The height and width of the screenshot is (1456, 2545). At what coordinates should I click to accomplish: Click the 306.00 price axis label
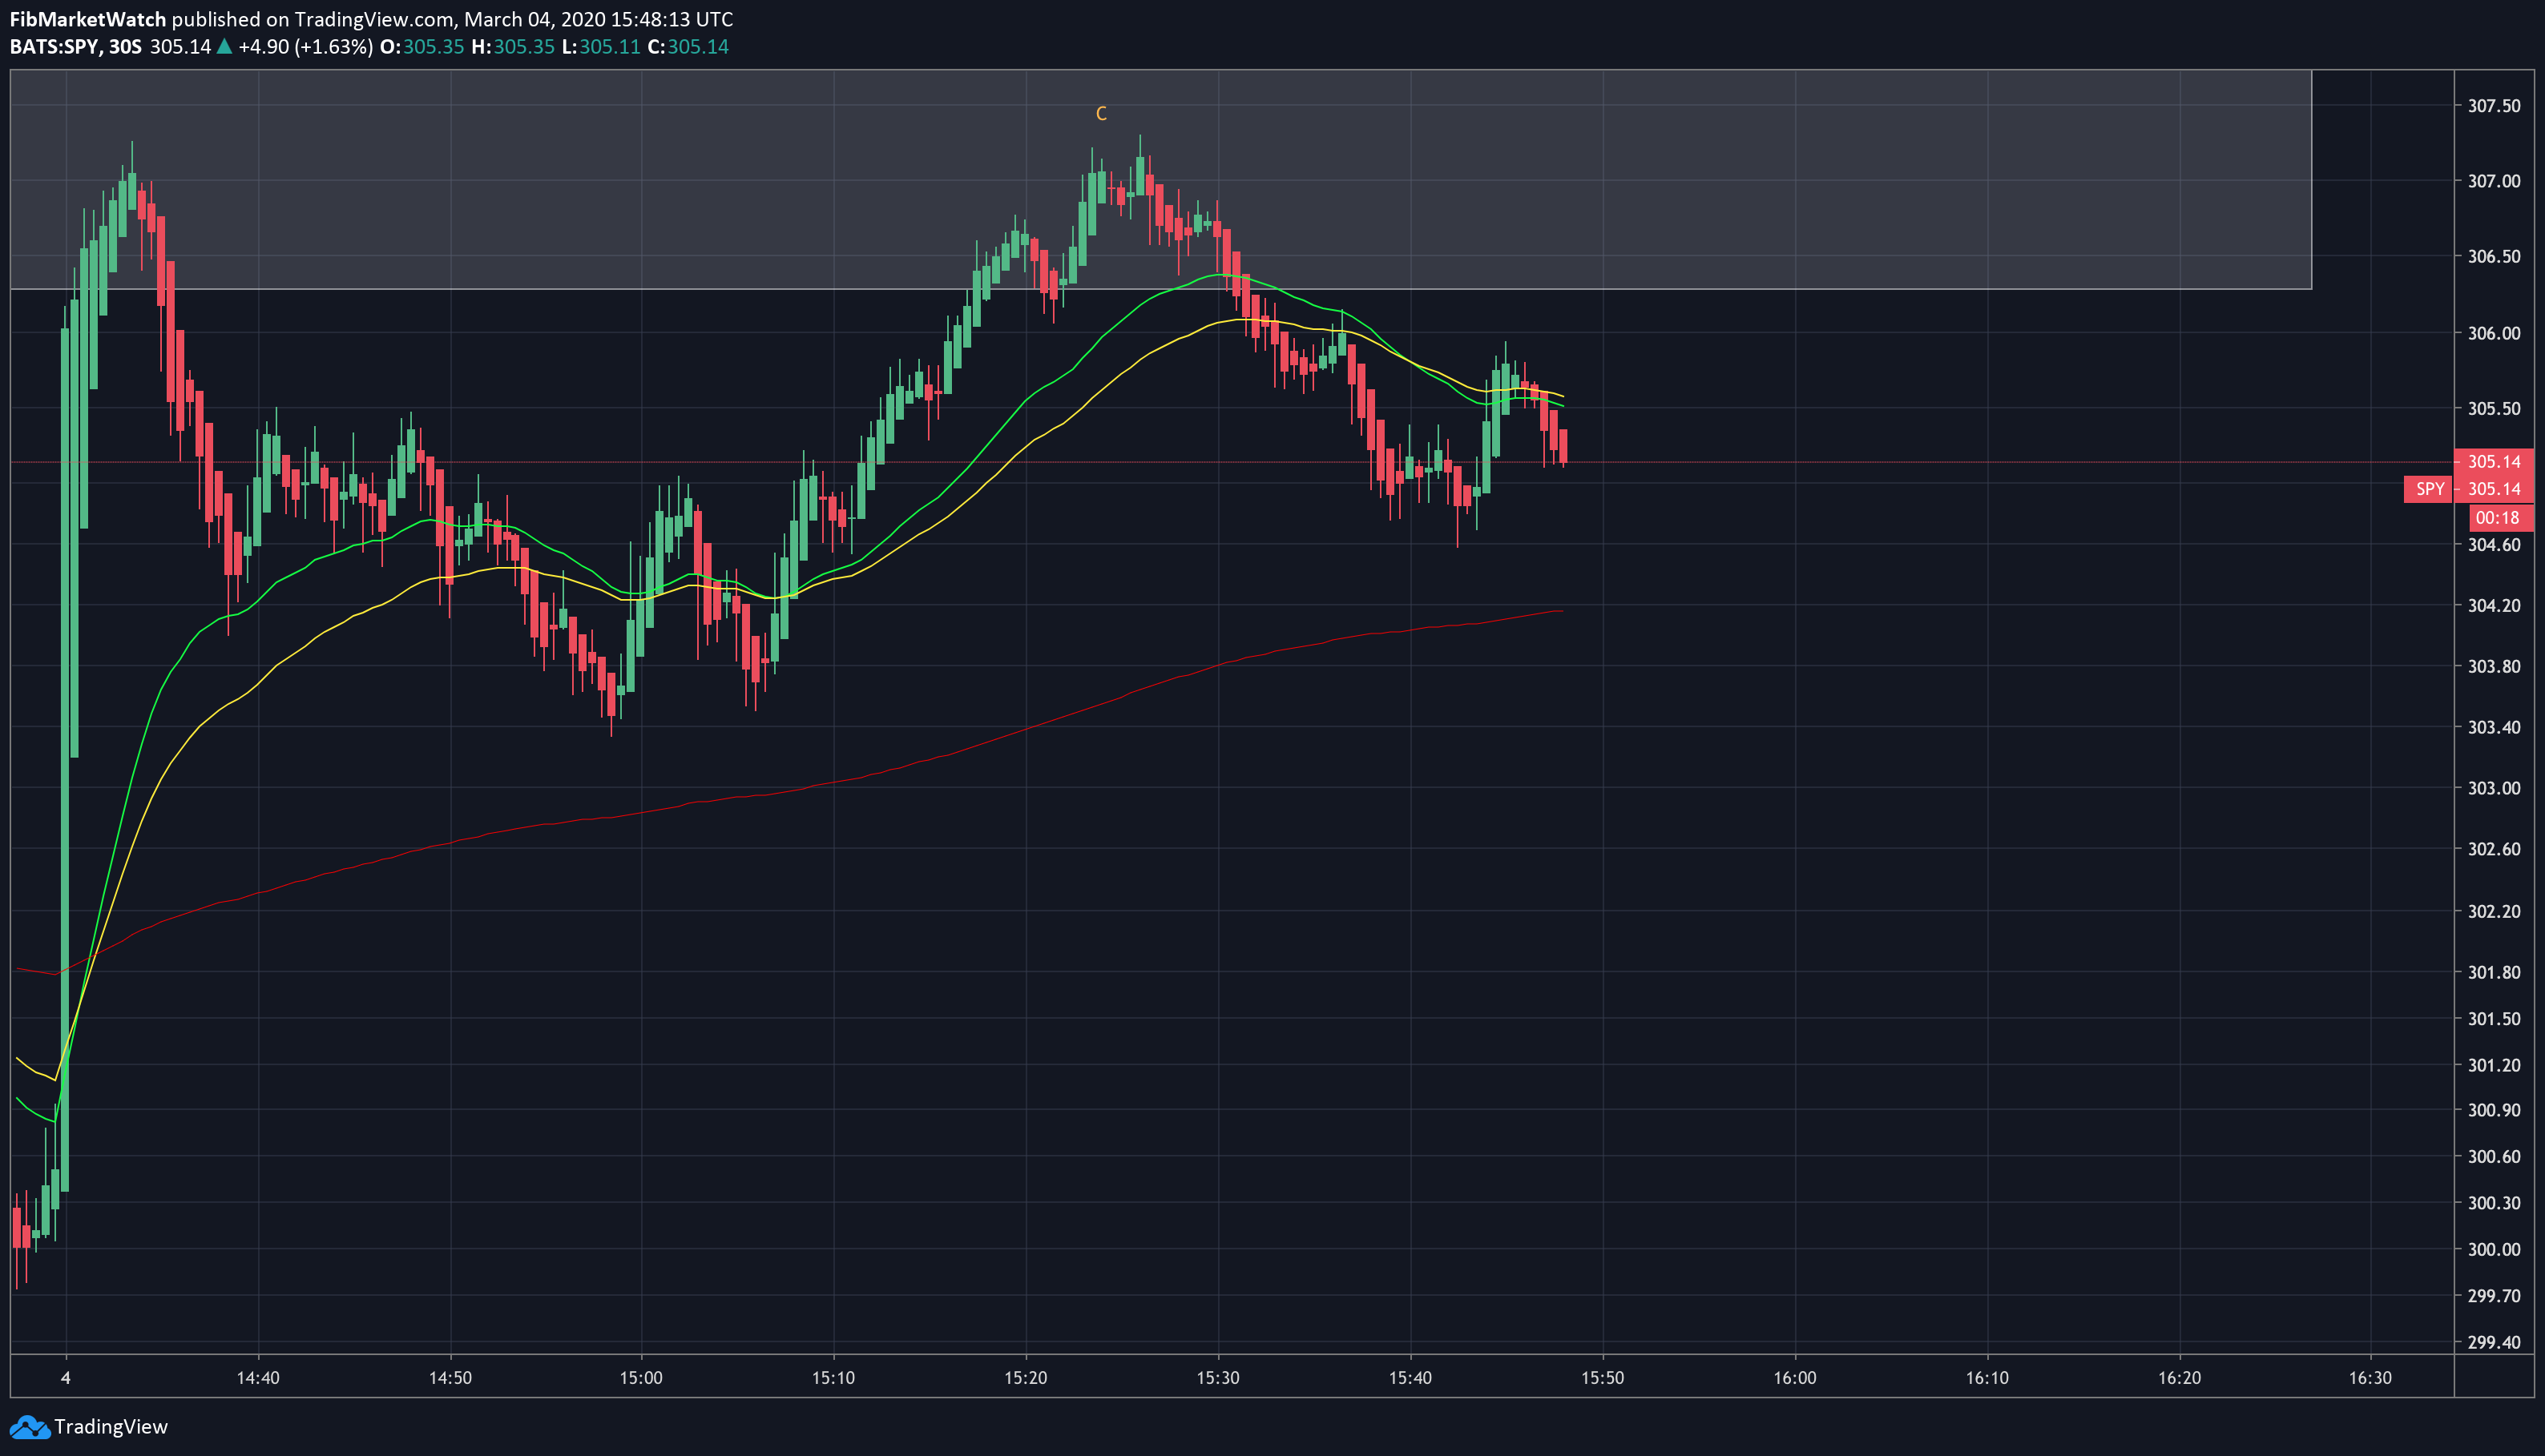click(x=2494, y=333)
